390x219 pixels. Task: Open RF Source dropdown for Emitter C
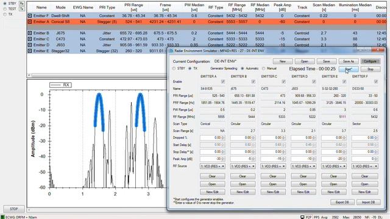[273, 166]
